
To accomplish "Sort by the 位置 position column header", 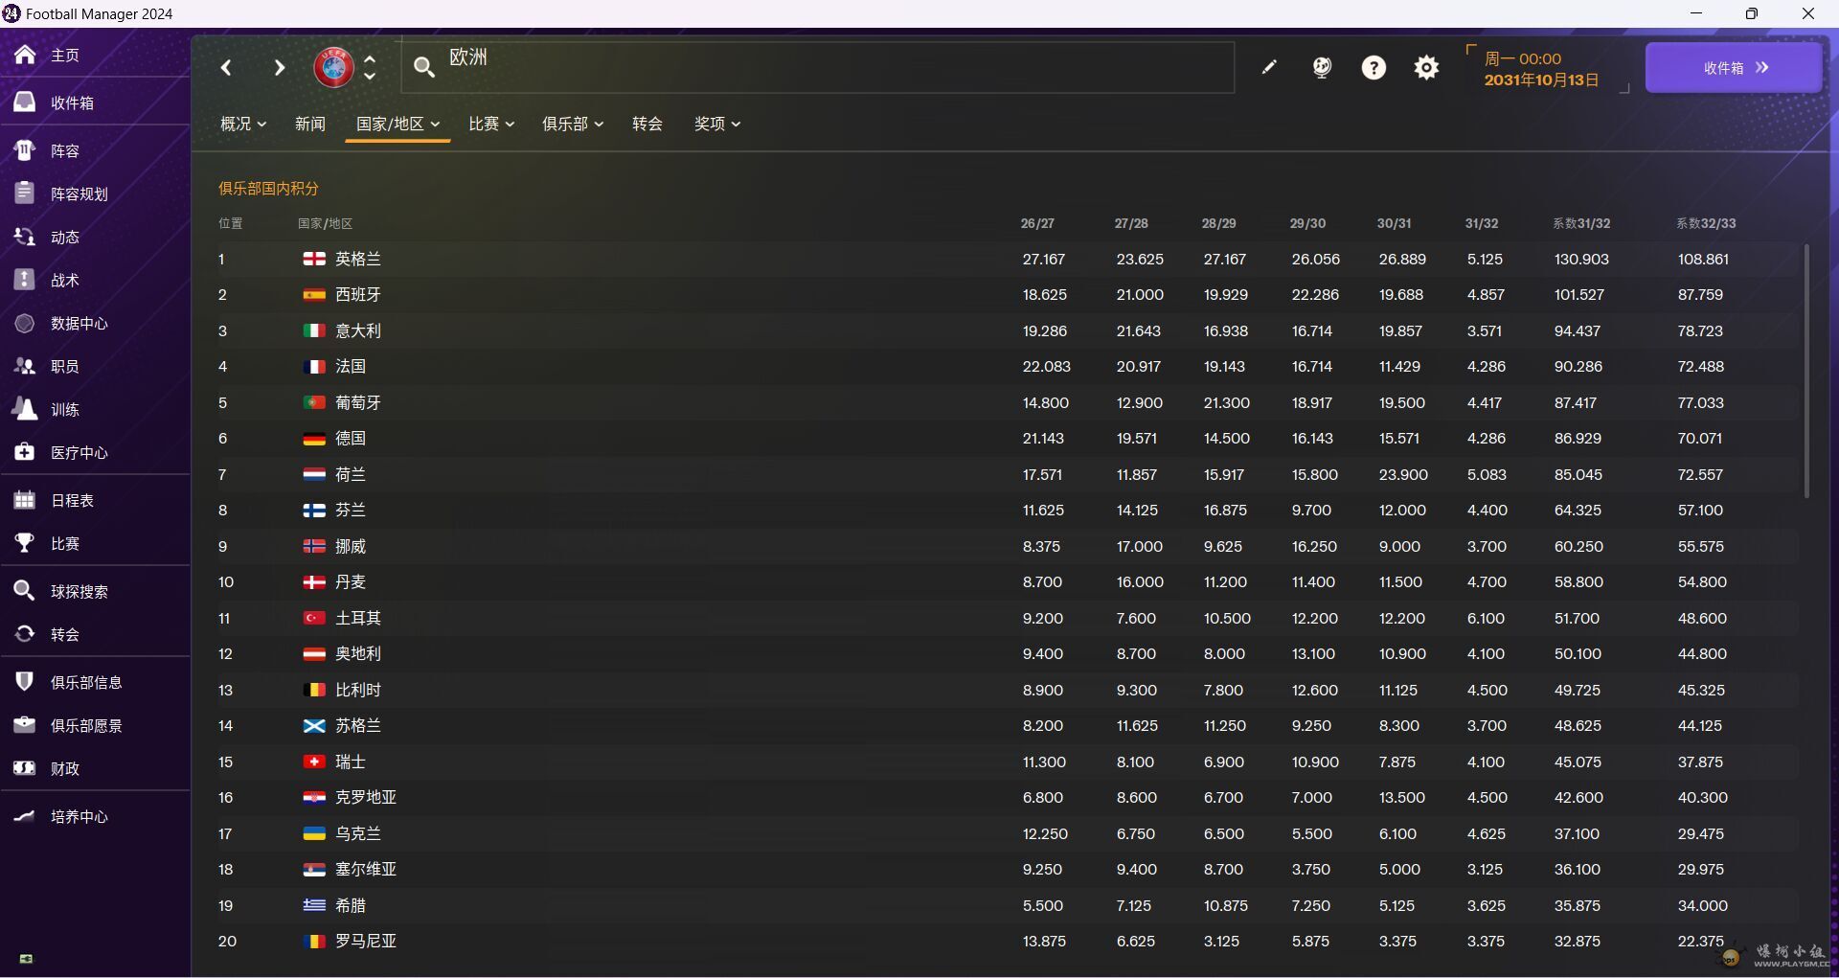I will (x=230, y=223).
